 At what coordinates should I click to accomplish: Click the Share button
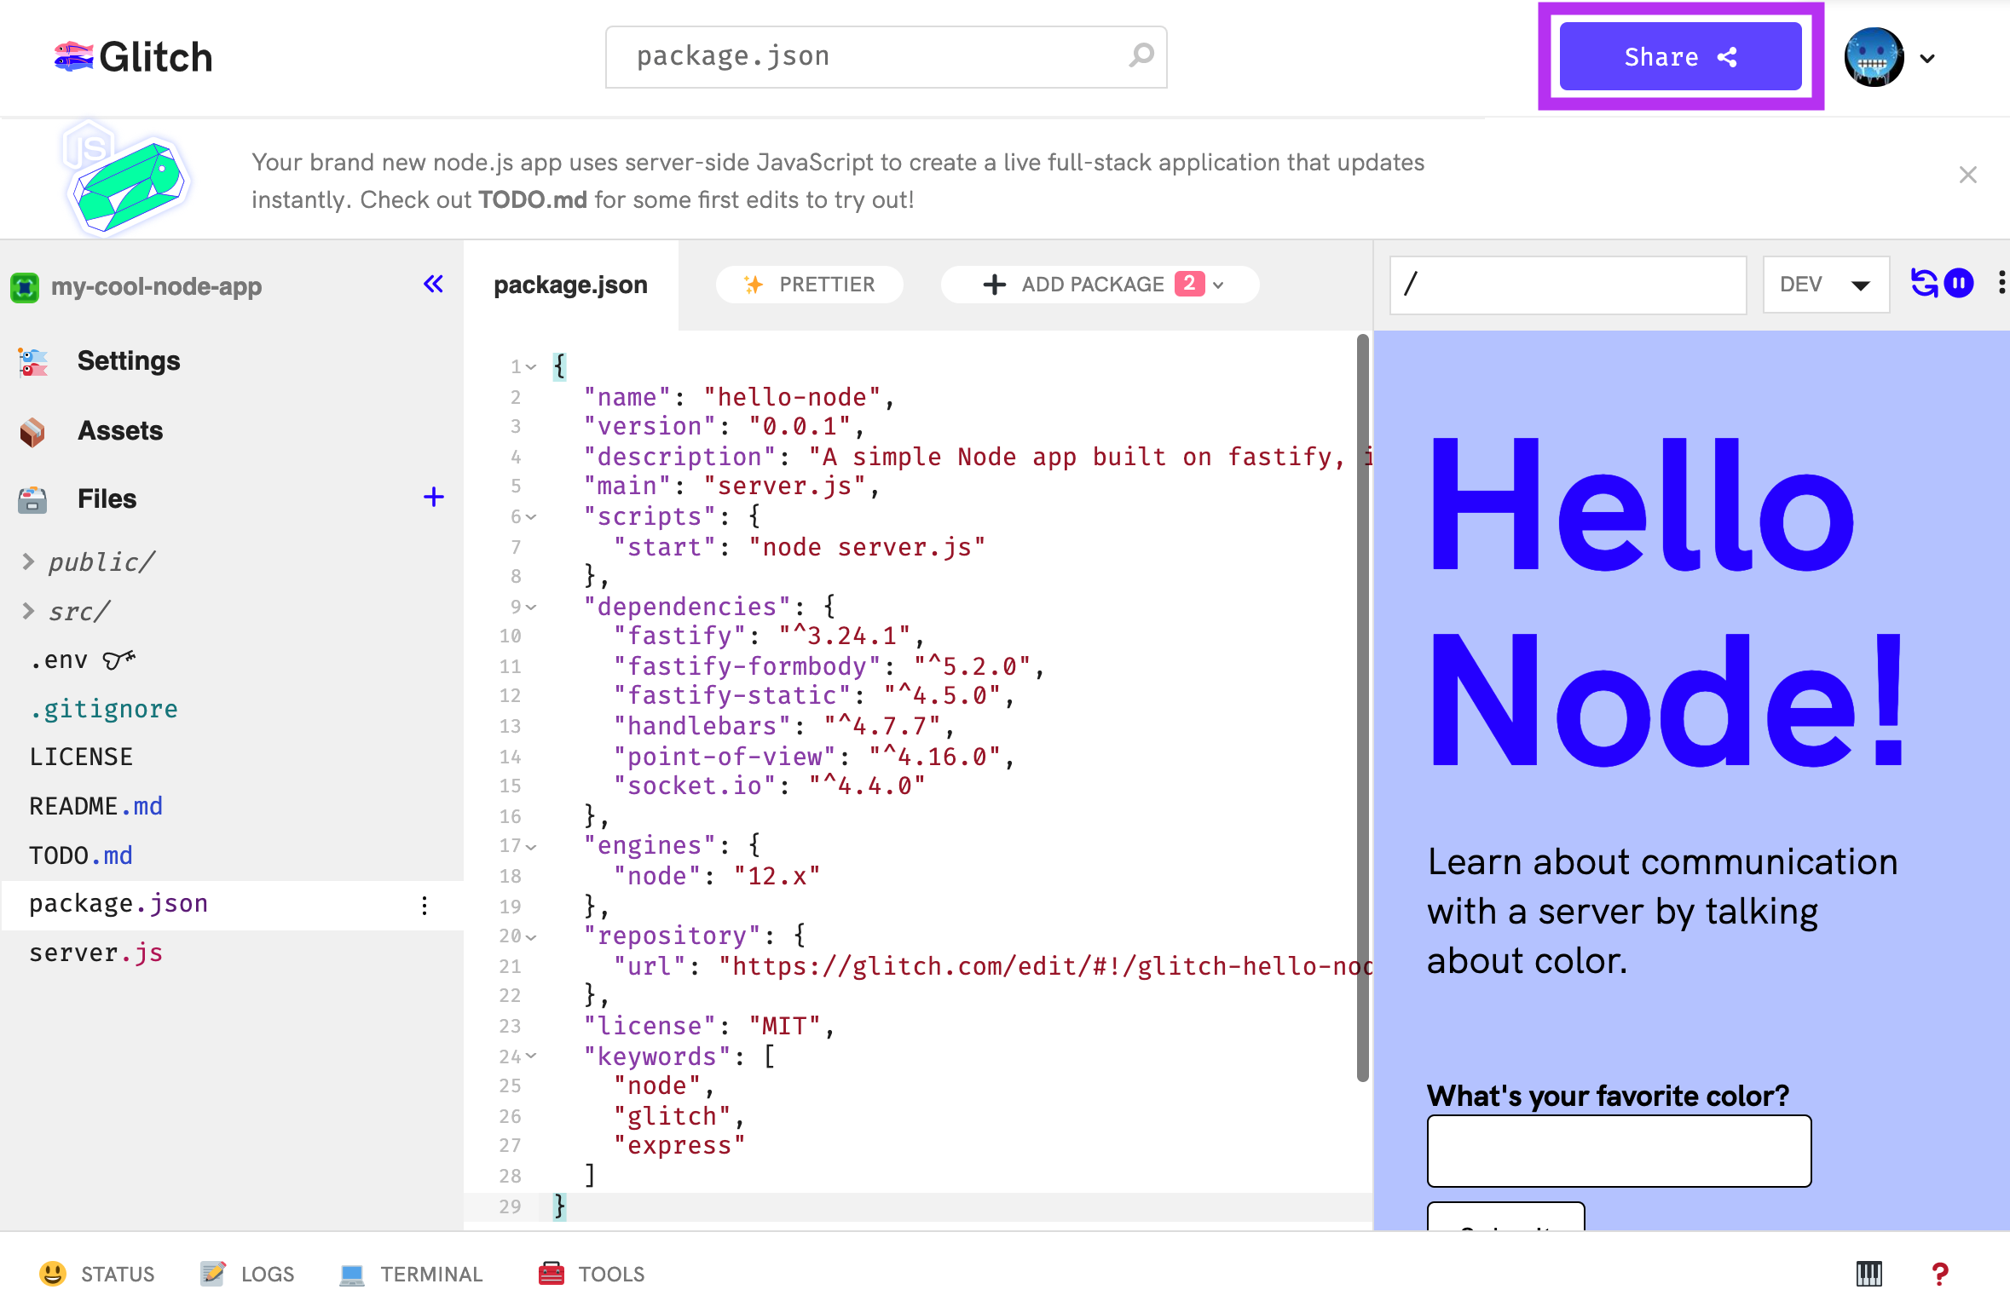coord(1679,56)
